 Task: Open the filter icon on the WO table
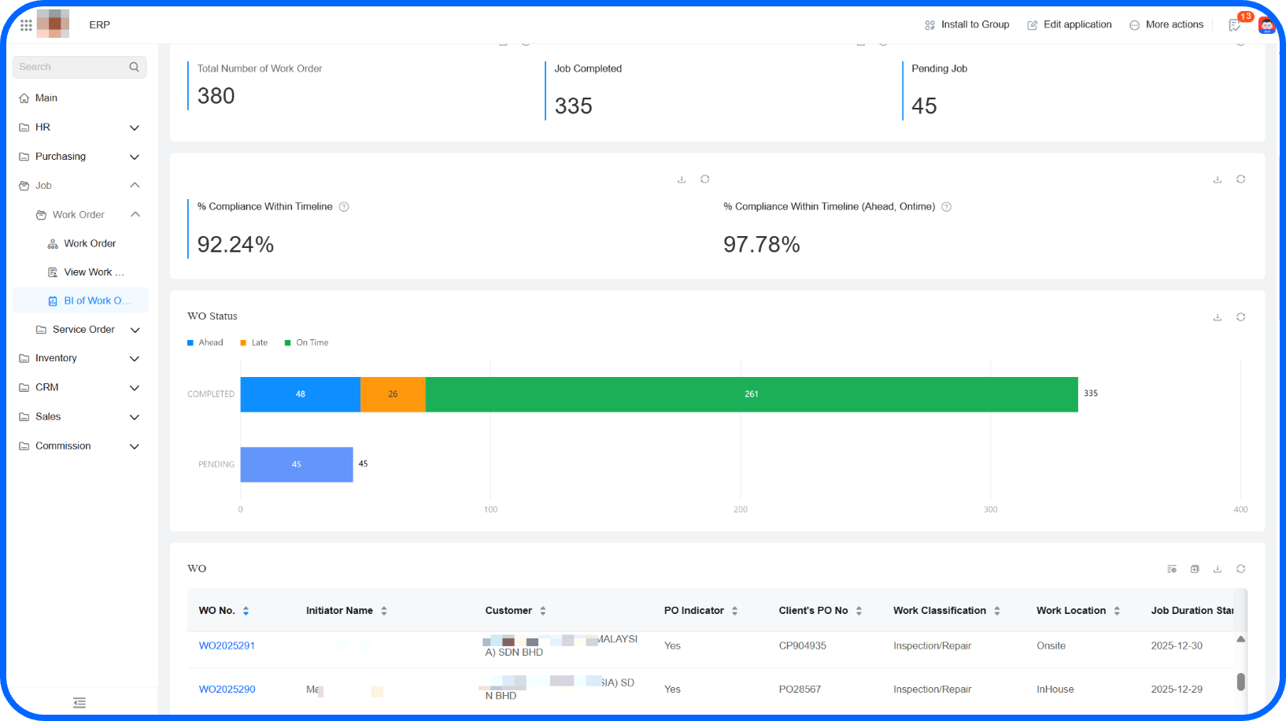click(1172, 568)
